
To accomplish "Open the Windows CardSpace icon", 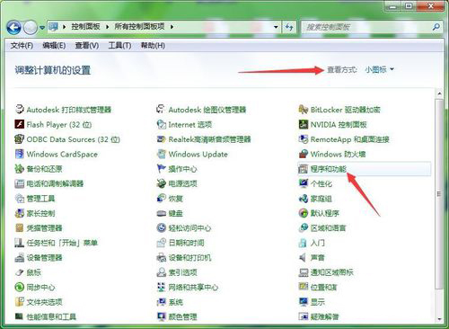I will click(19, 154).
